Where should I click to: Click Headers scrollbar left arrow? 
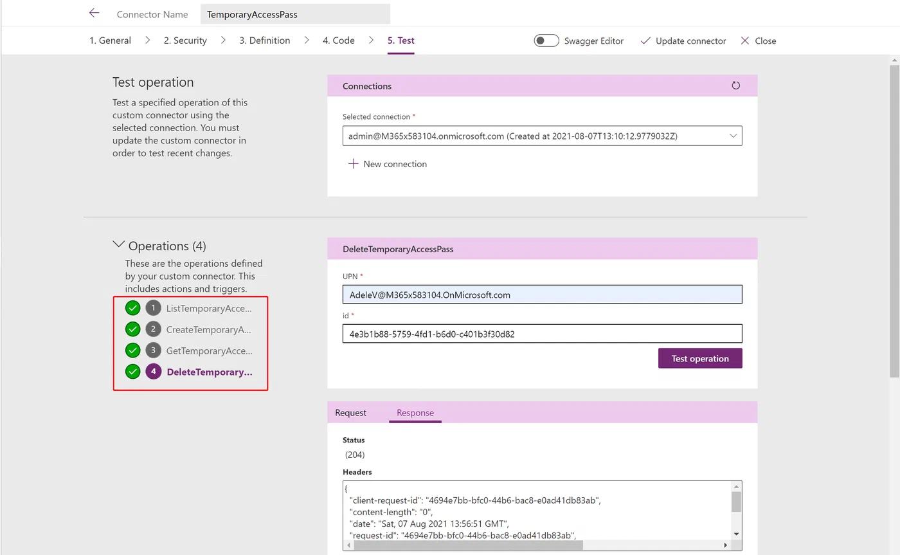click(348, 545)
